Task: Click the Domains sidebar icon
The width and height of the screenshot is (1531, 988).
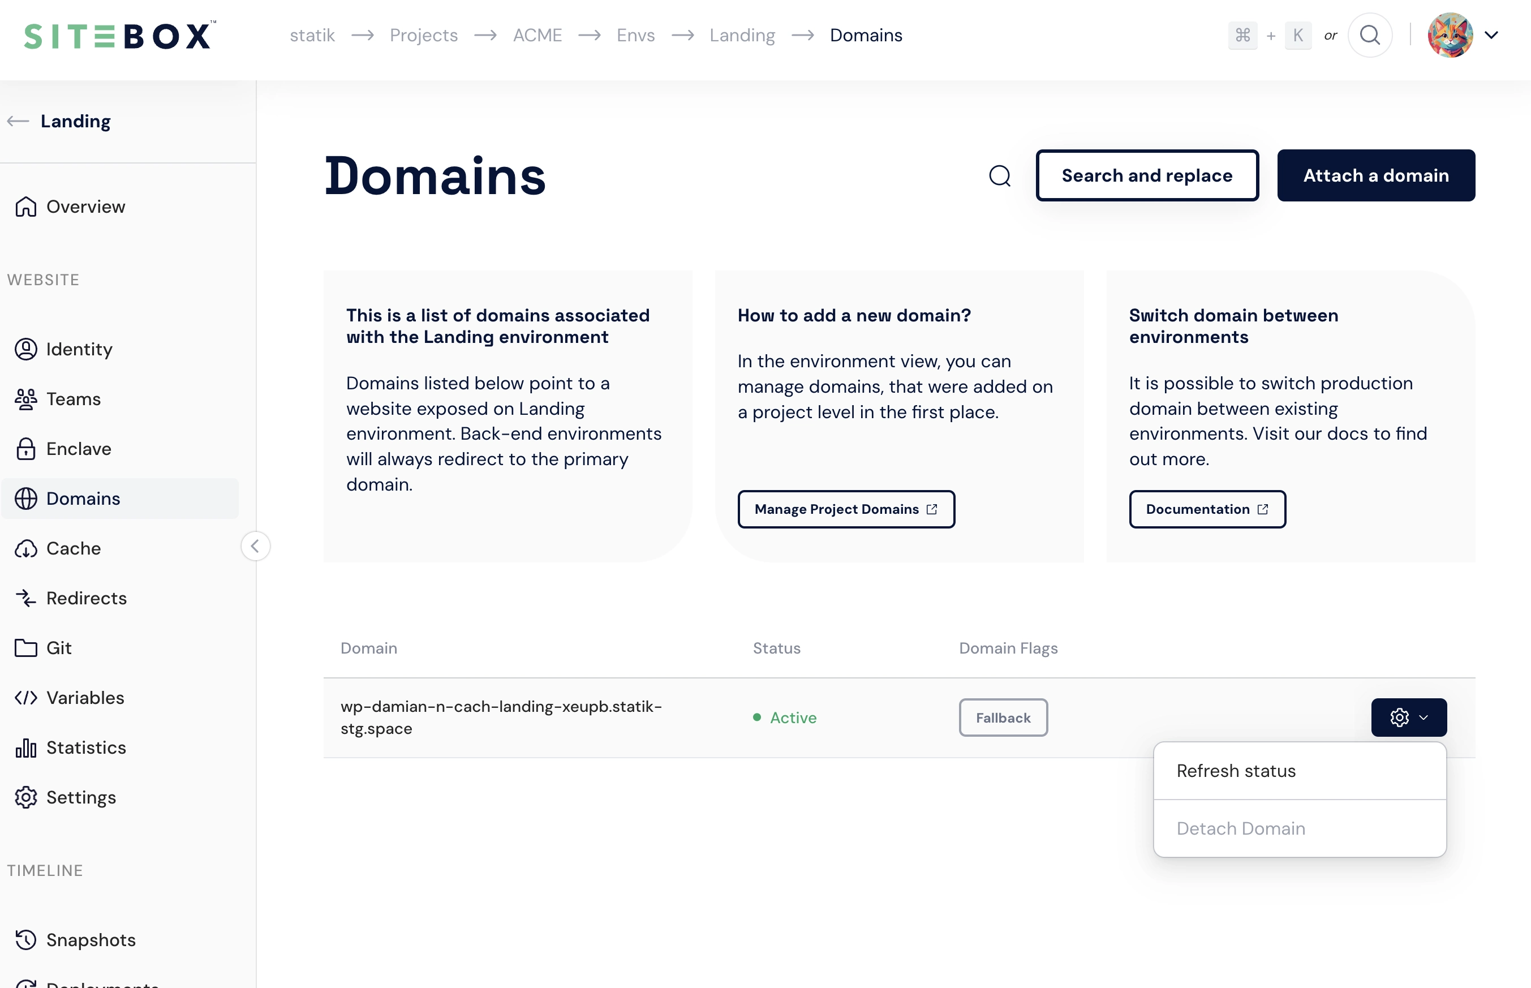Action: tap(27, 499)
